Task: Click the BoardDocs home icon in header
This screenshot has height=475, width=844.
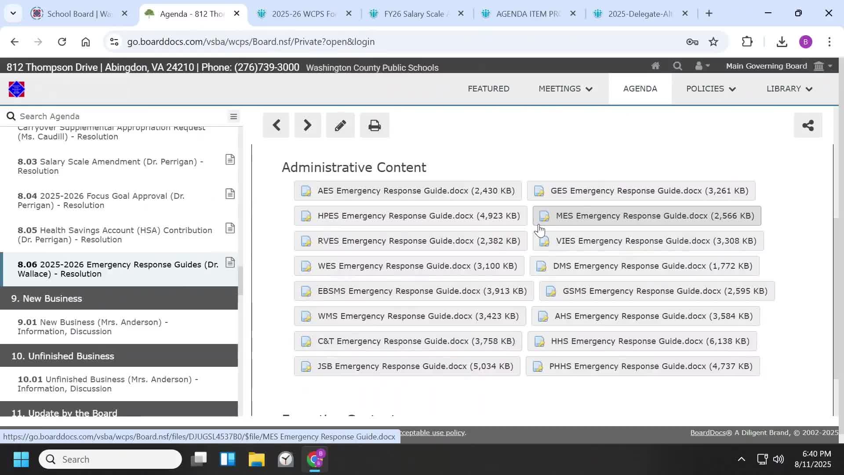Action: pos(655,66)
